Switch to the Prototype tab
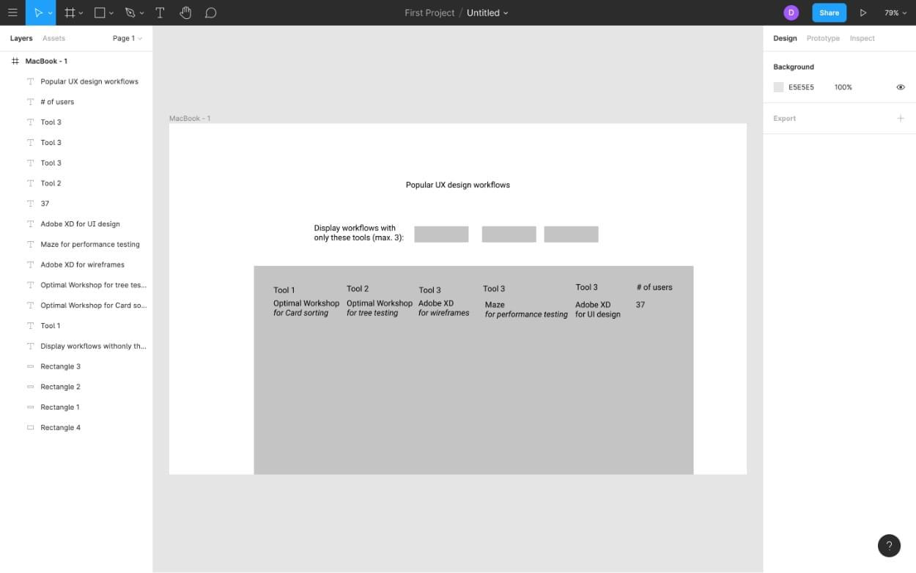Viewport: 916px width, 573px height. point(823,38)
